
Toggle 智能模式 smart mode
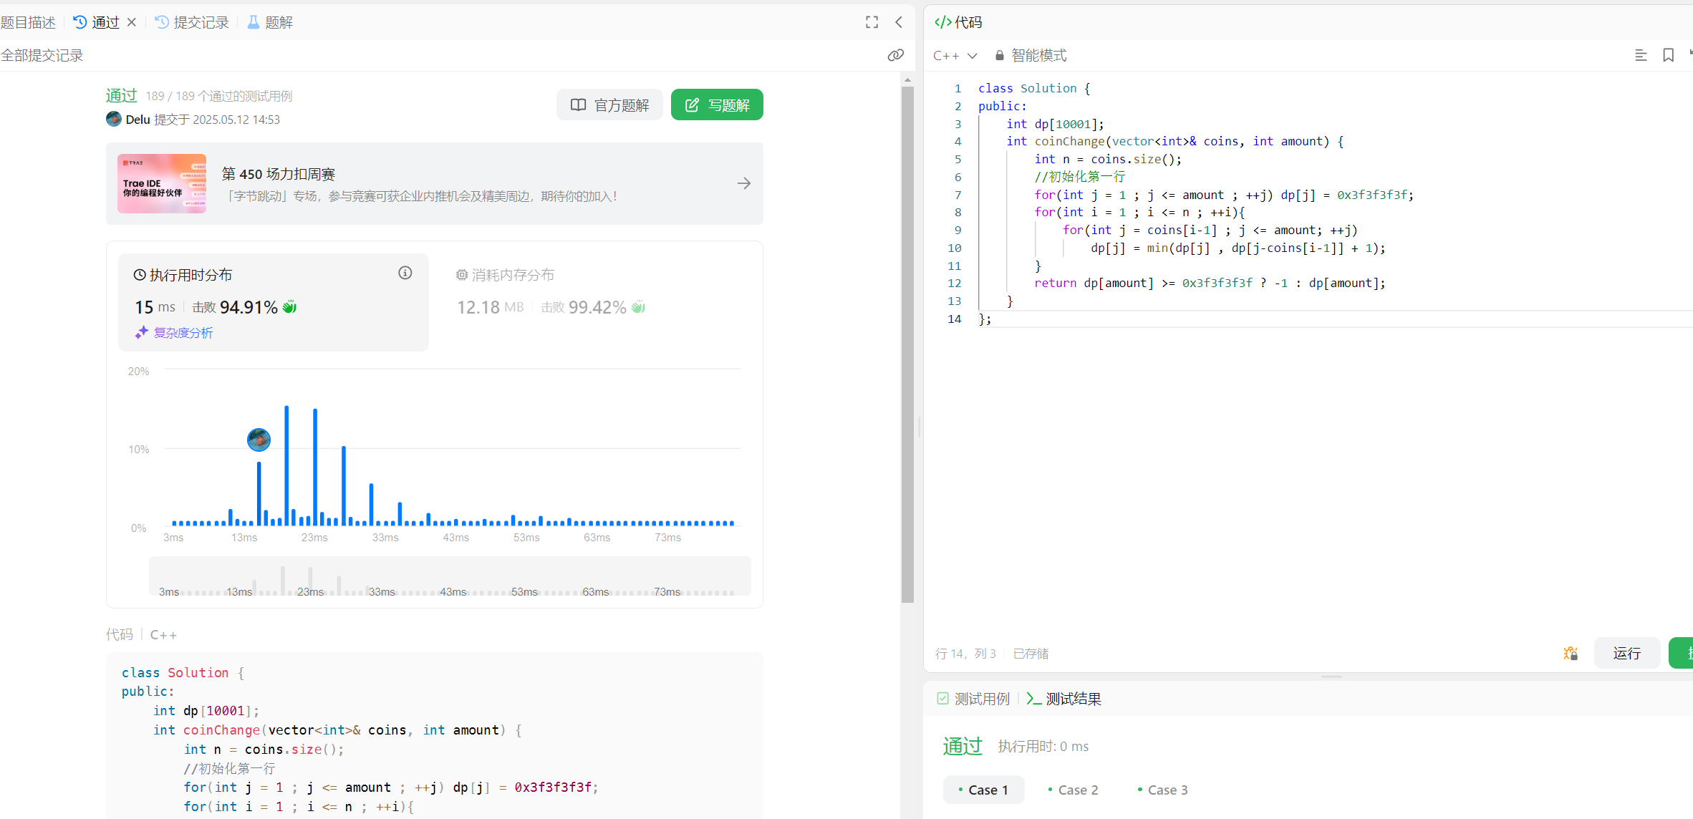pos(1031,56)
